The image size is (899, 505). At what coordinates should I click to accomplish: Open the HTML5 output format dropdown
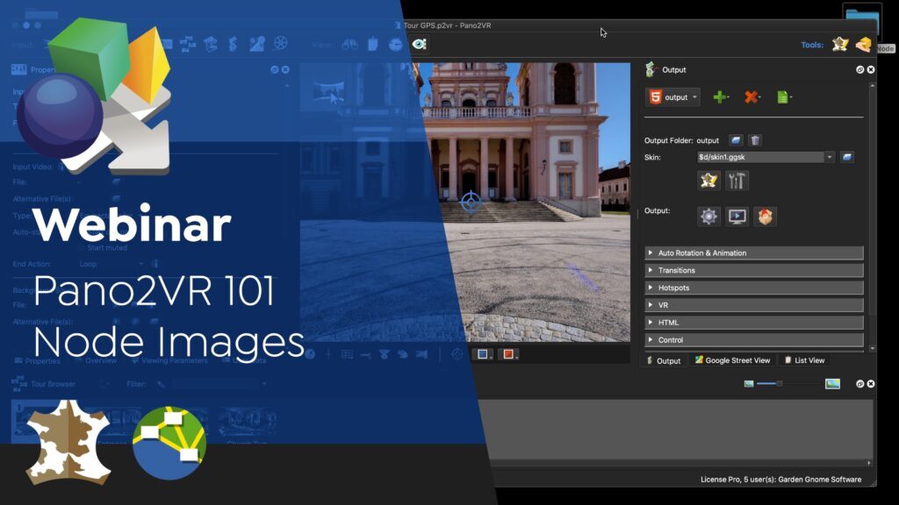(x=672, y=97)
